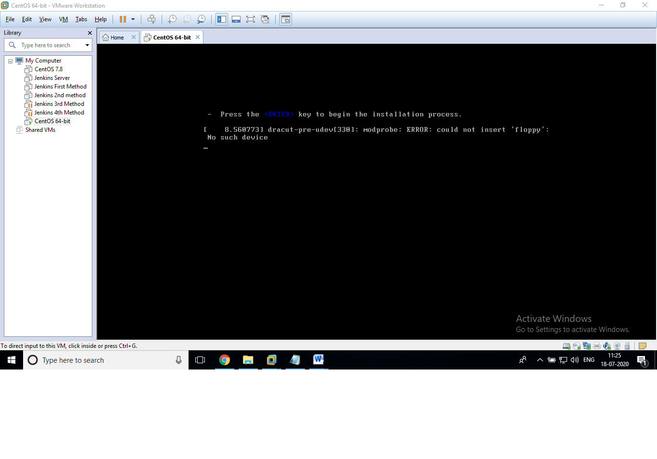Open the Snapshot Manager

pos(201,19)
